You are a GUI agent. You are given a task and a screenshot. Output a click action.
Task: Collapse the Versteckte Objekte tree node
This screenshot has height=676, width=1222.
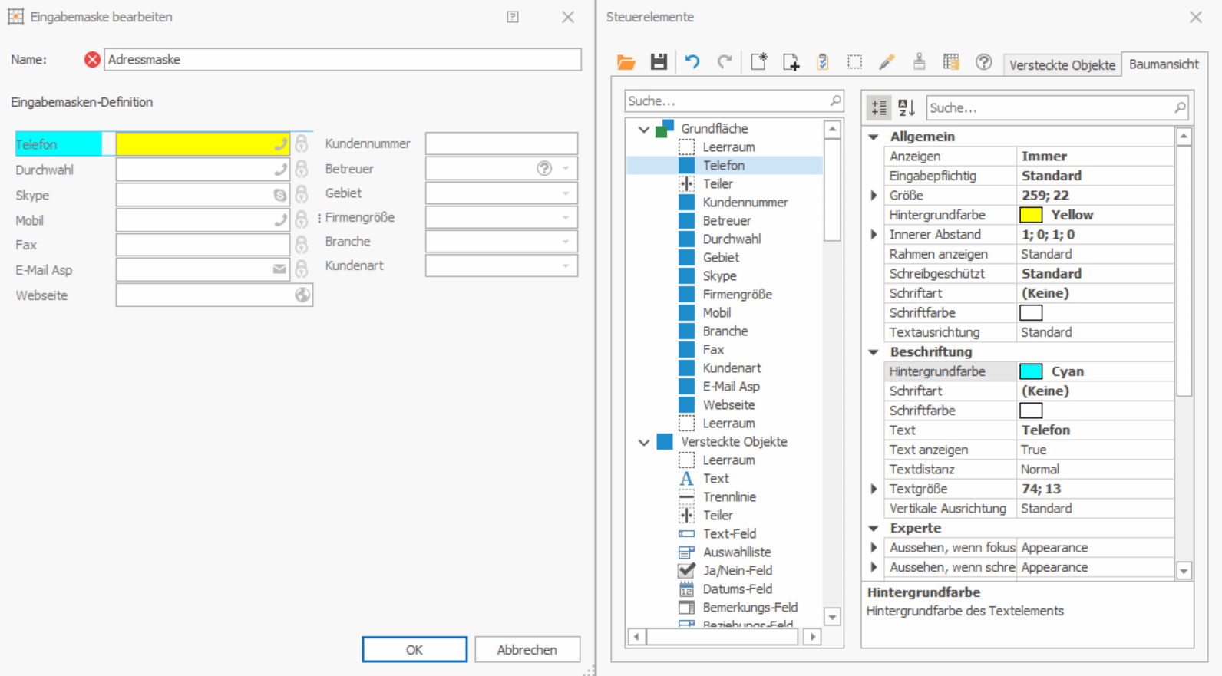[644, 442]
